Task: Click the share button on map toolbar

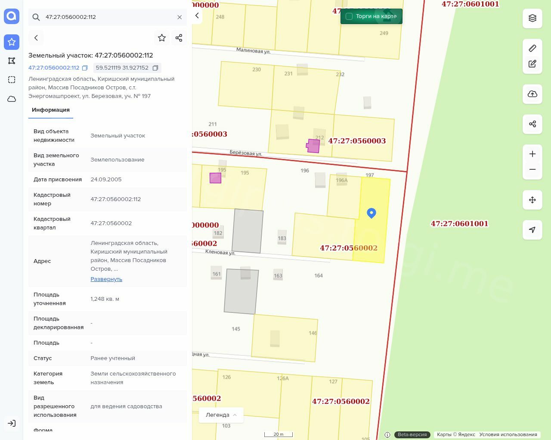Action: click(532, 124)
